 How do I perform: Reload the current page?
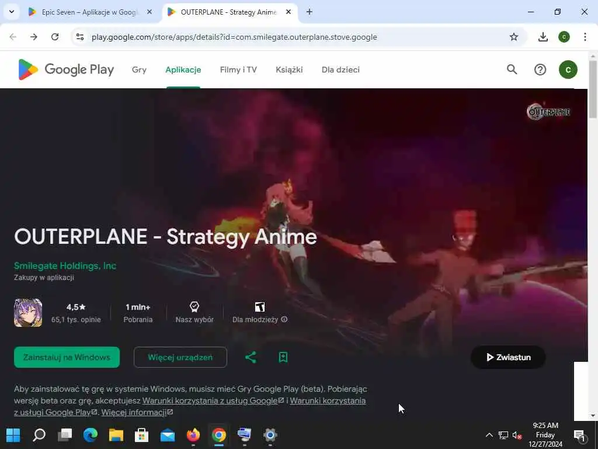pyautogui.click(x=55, y=37)
